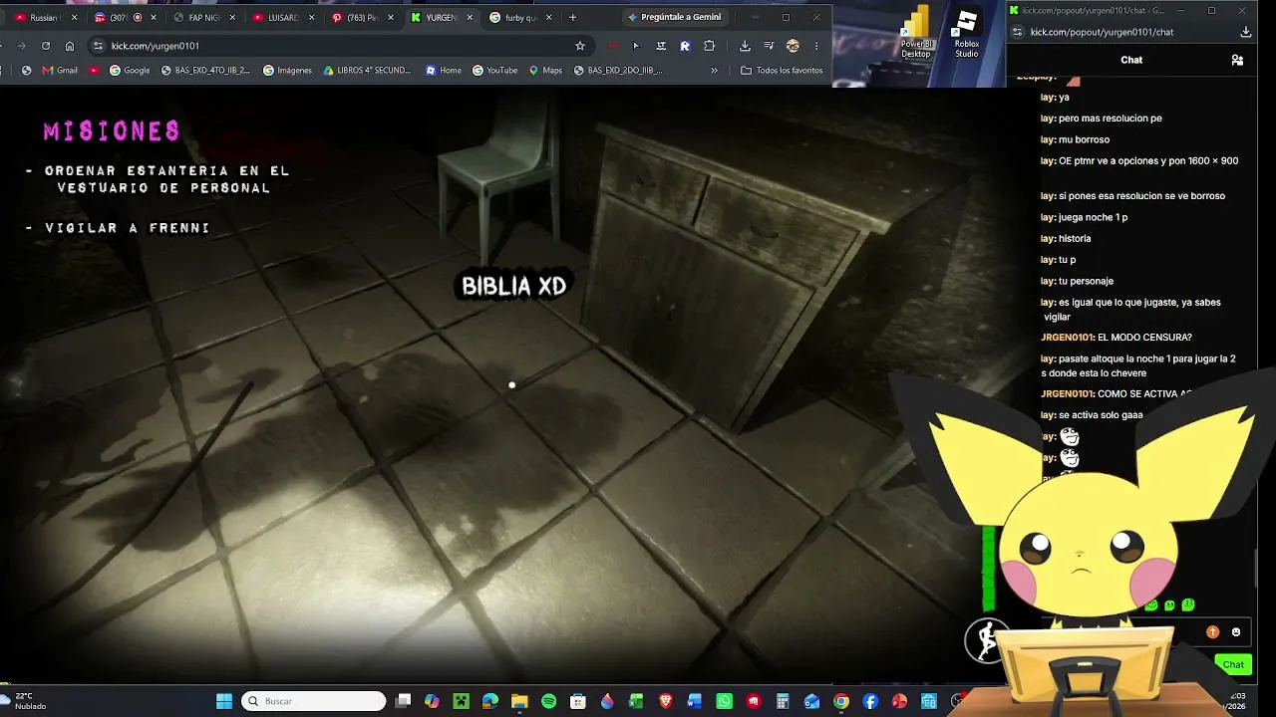Open Word from the taskbar
Screen dimensions: 1276x717
pos(695,701)
